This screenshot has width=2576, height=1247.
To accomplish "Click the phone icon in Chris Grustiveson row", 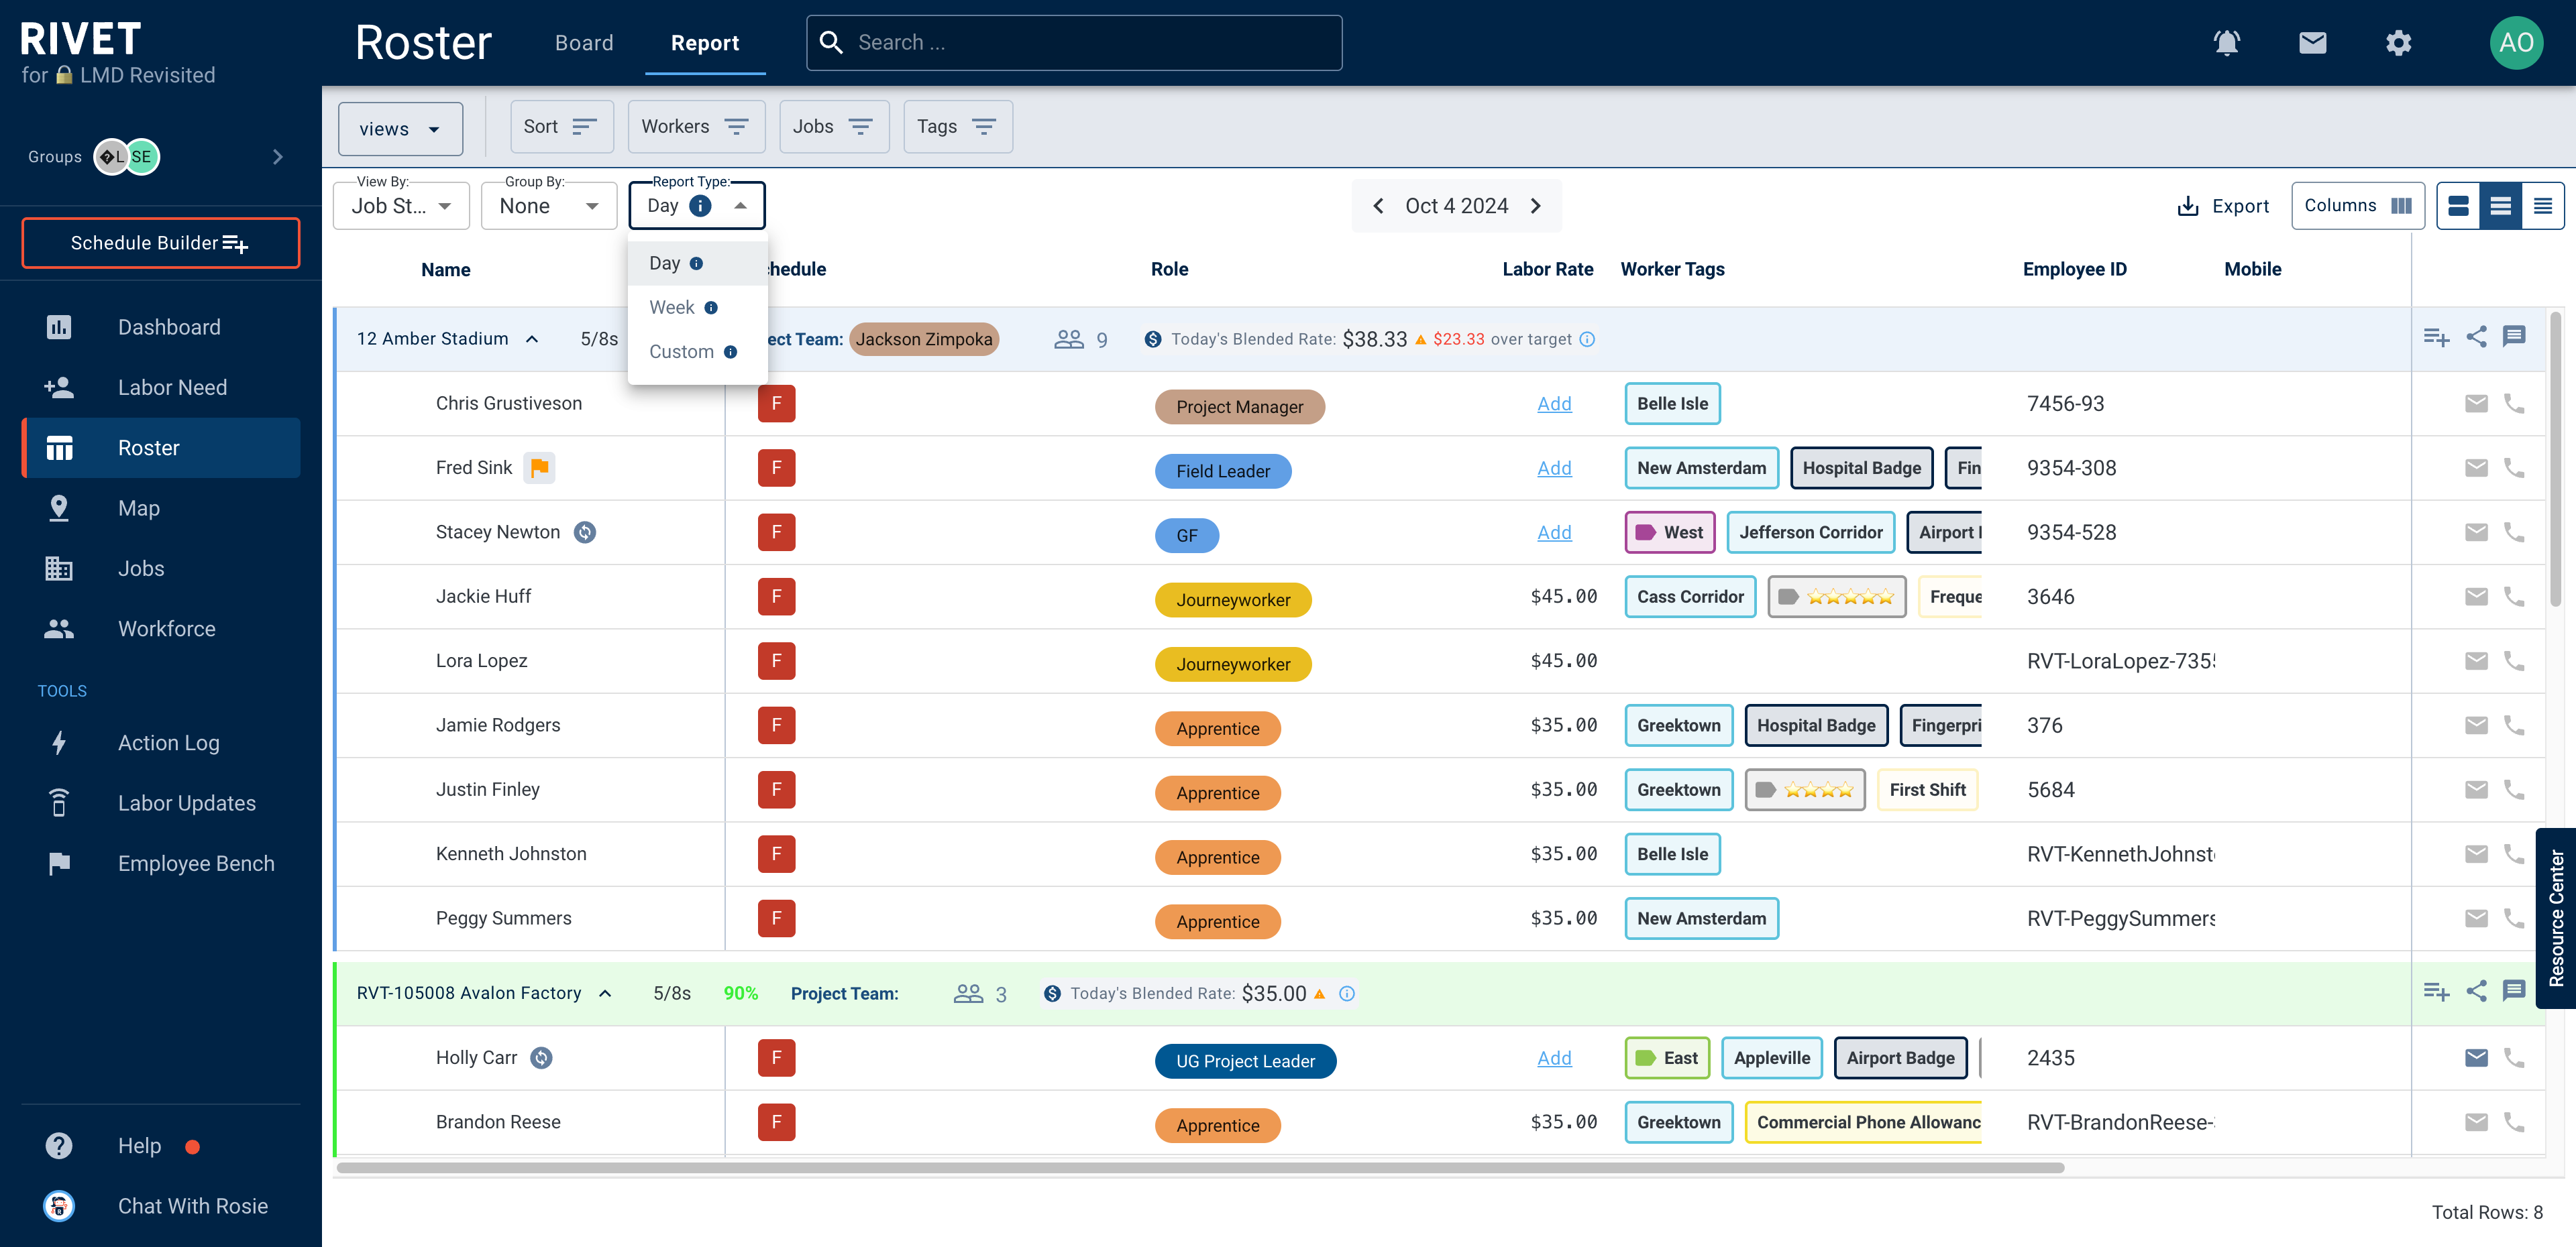I will pos(2514,403).
